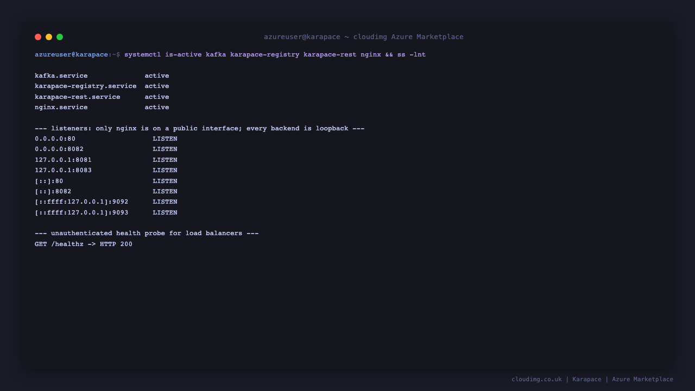Click the active status of nginx.service

(x=157, y=108)
